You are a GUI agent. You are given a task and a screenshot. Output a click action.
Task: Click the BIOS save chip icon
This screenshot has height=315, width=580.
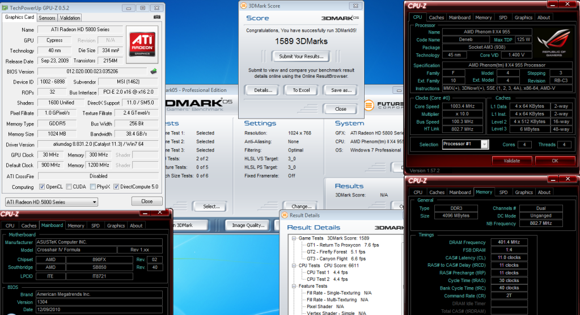pyautogui.click(x=154, y=72)
